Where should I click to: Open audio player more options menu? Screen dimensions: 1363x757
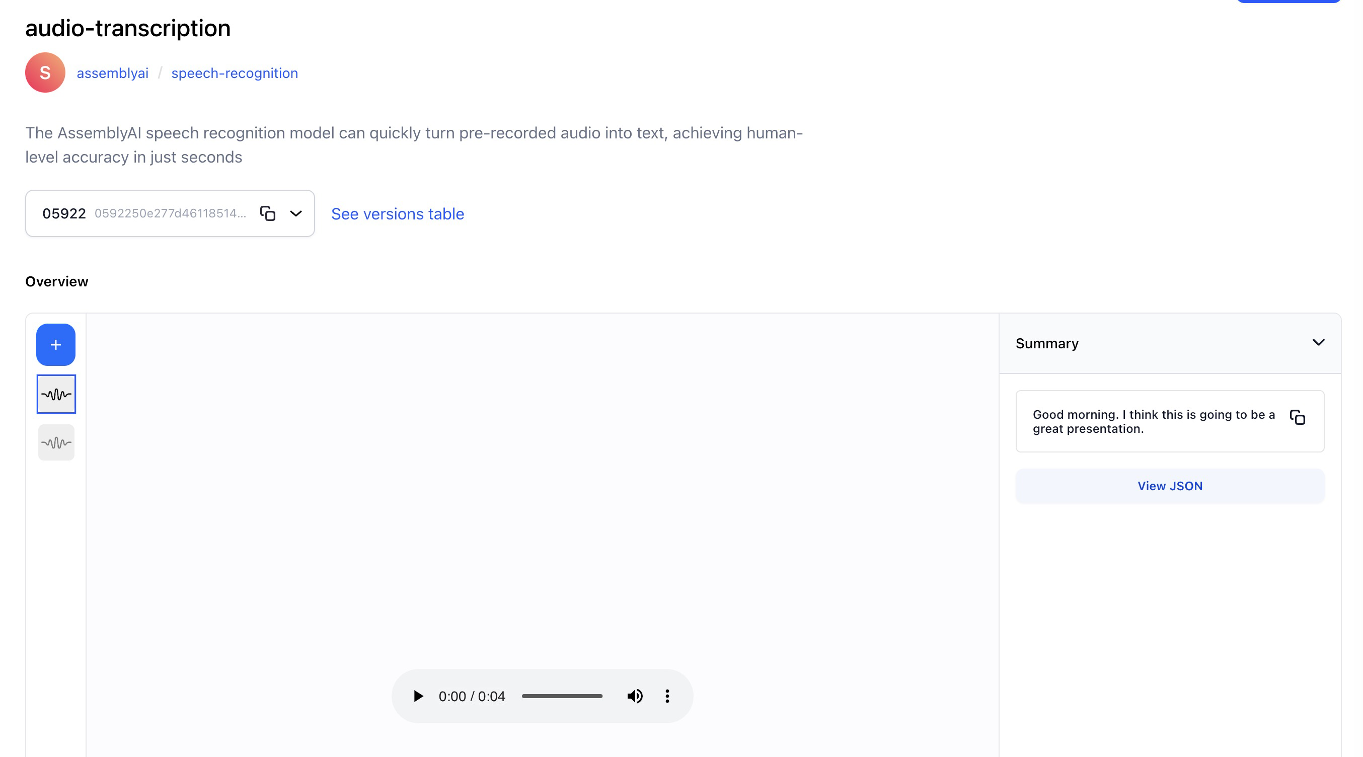(667, 696)
